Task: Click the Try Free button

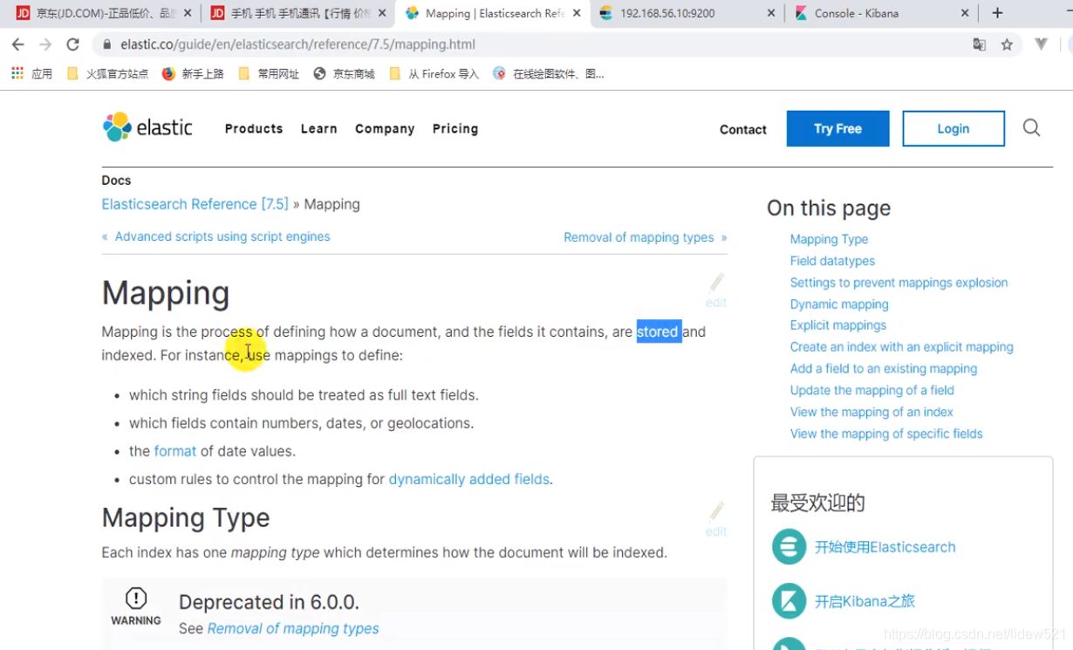Action: [837, 128]
